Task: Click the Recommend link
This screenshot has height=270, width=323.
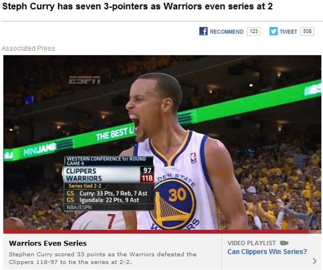Action: (x=226, y=32)
